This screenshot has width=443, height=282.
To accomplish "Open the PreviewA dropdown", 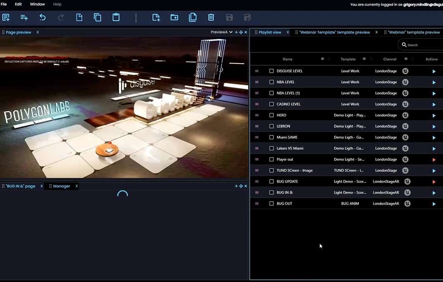I will point(221,32).
